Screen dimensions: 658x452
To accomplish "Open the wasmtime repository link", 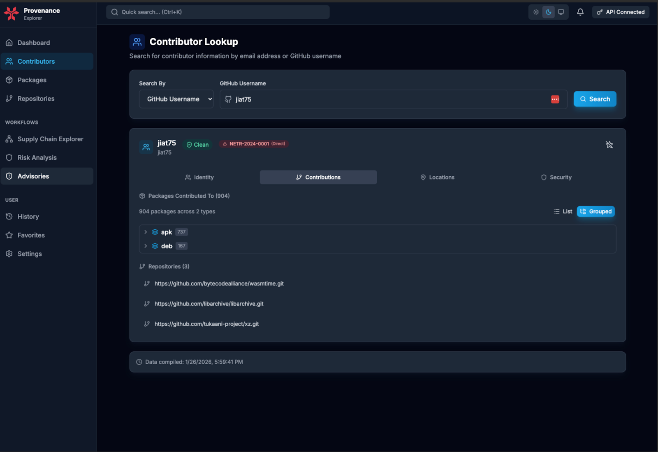I will [x=219, y=284].
